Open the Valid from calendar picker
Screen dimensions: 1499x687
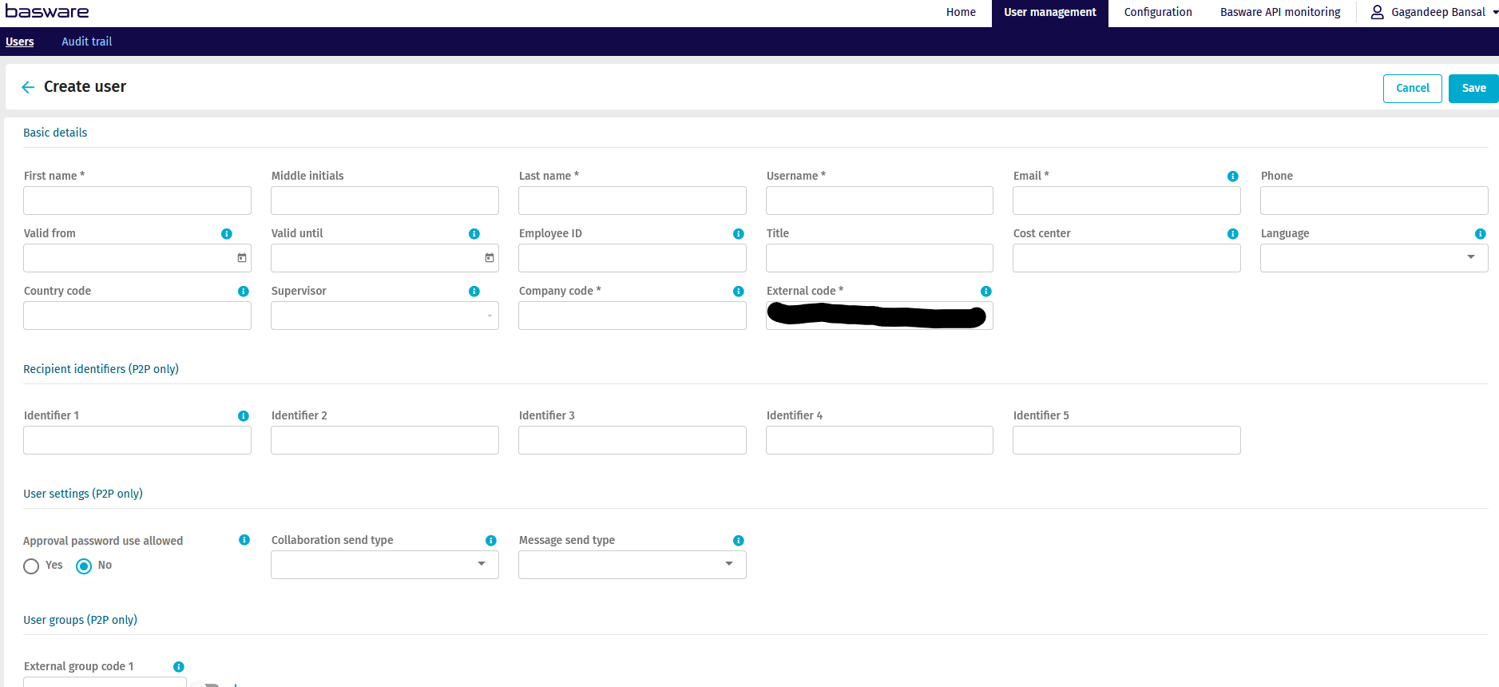242,258
